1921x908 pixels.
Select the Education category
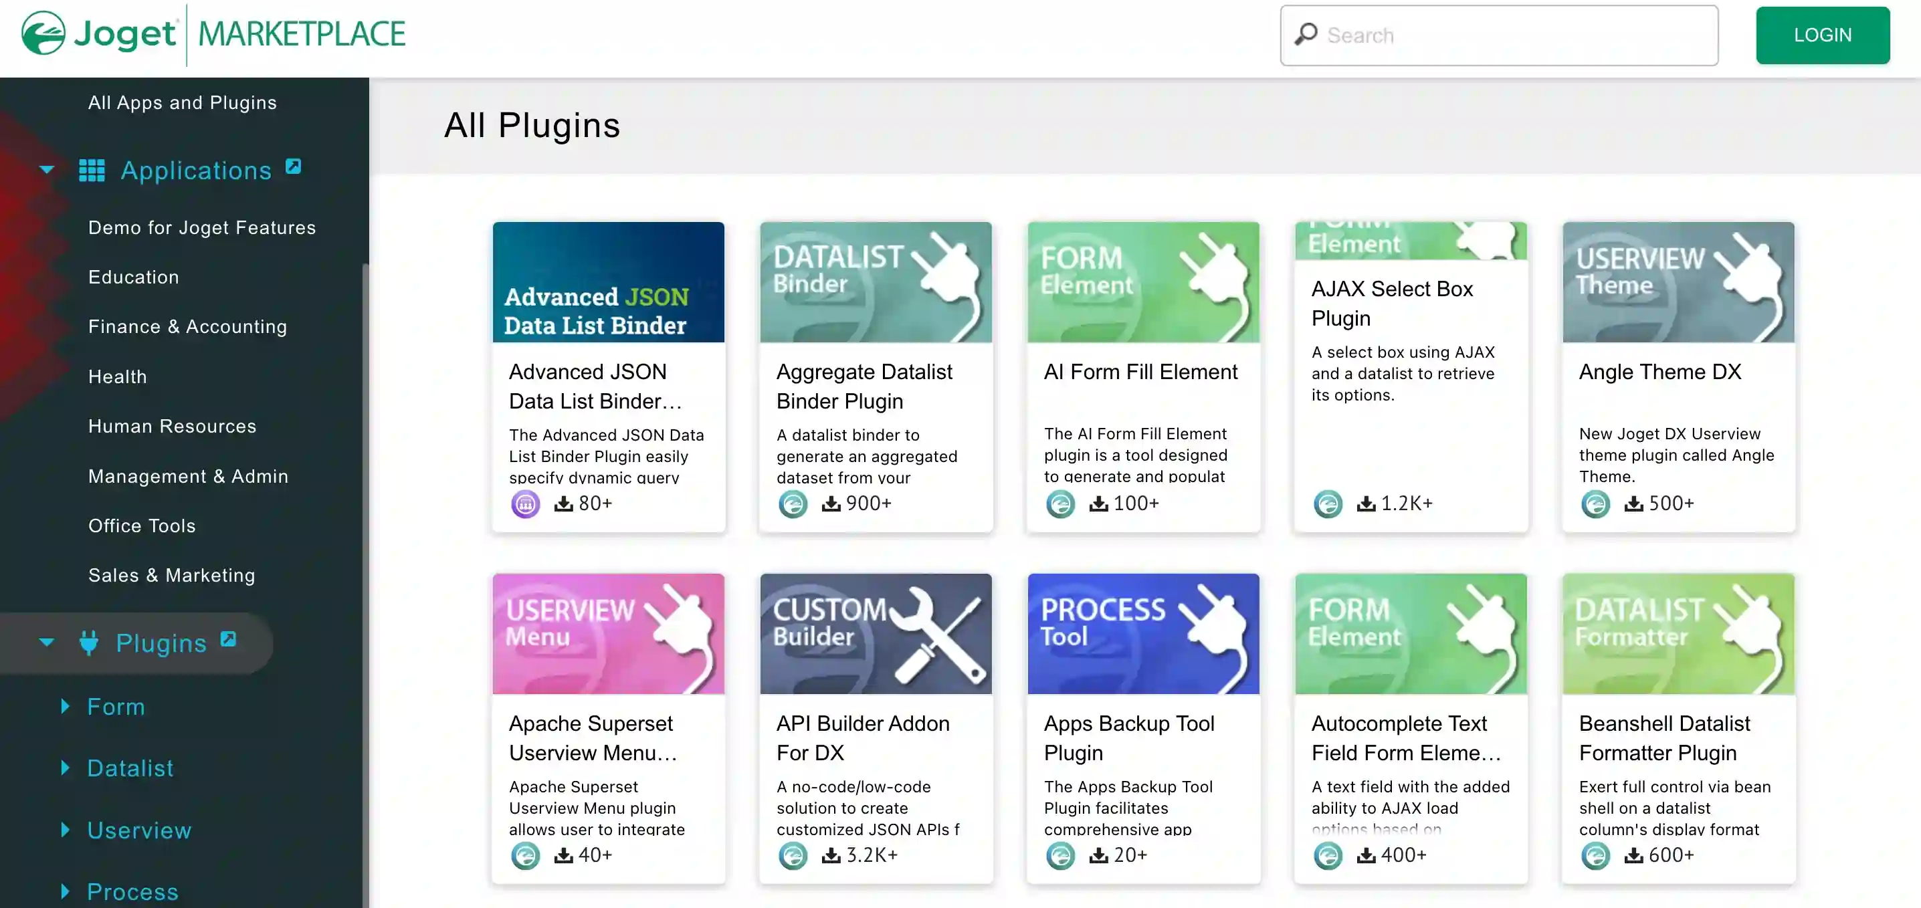pyautogui.click(x=134, y=277)
